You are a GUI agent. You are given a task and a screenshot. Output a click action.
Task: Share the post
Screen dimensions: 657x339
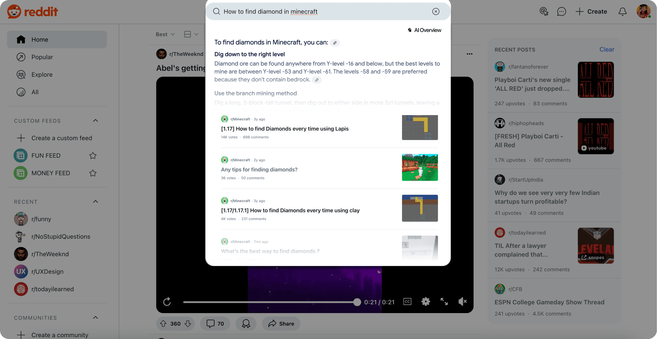coord(281,324)
